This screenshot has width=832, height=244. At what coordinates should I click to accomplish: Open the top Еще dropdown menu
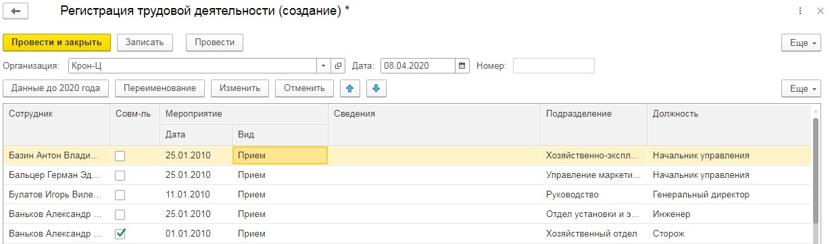(x=801, y=42)
